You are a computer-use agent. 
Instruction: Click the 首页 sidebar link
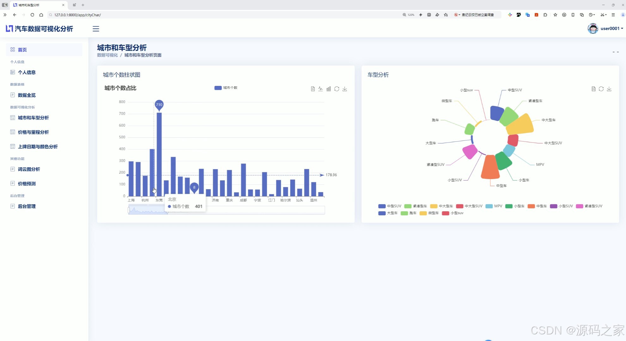(x=22, y=50)
